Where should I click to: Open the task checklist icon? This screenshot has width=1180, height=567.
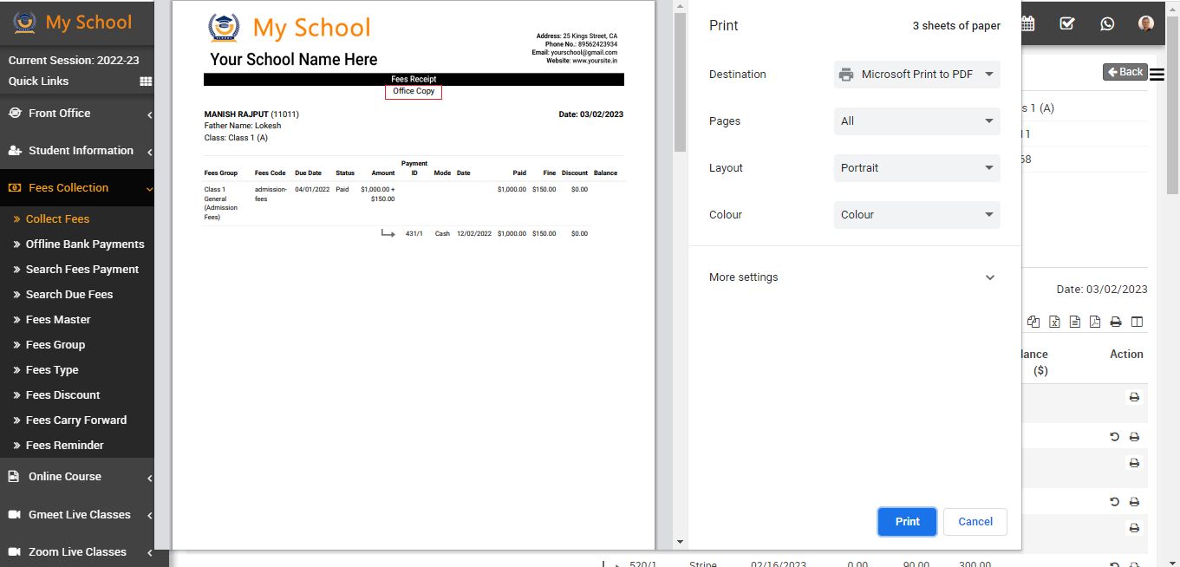pos(1067,23)
